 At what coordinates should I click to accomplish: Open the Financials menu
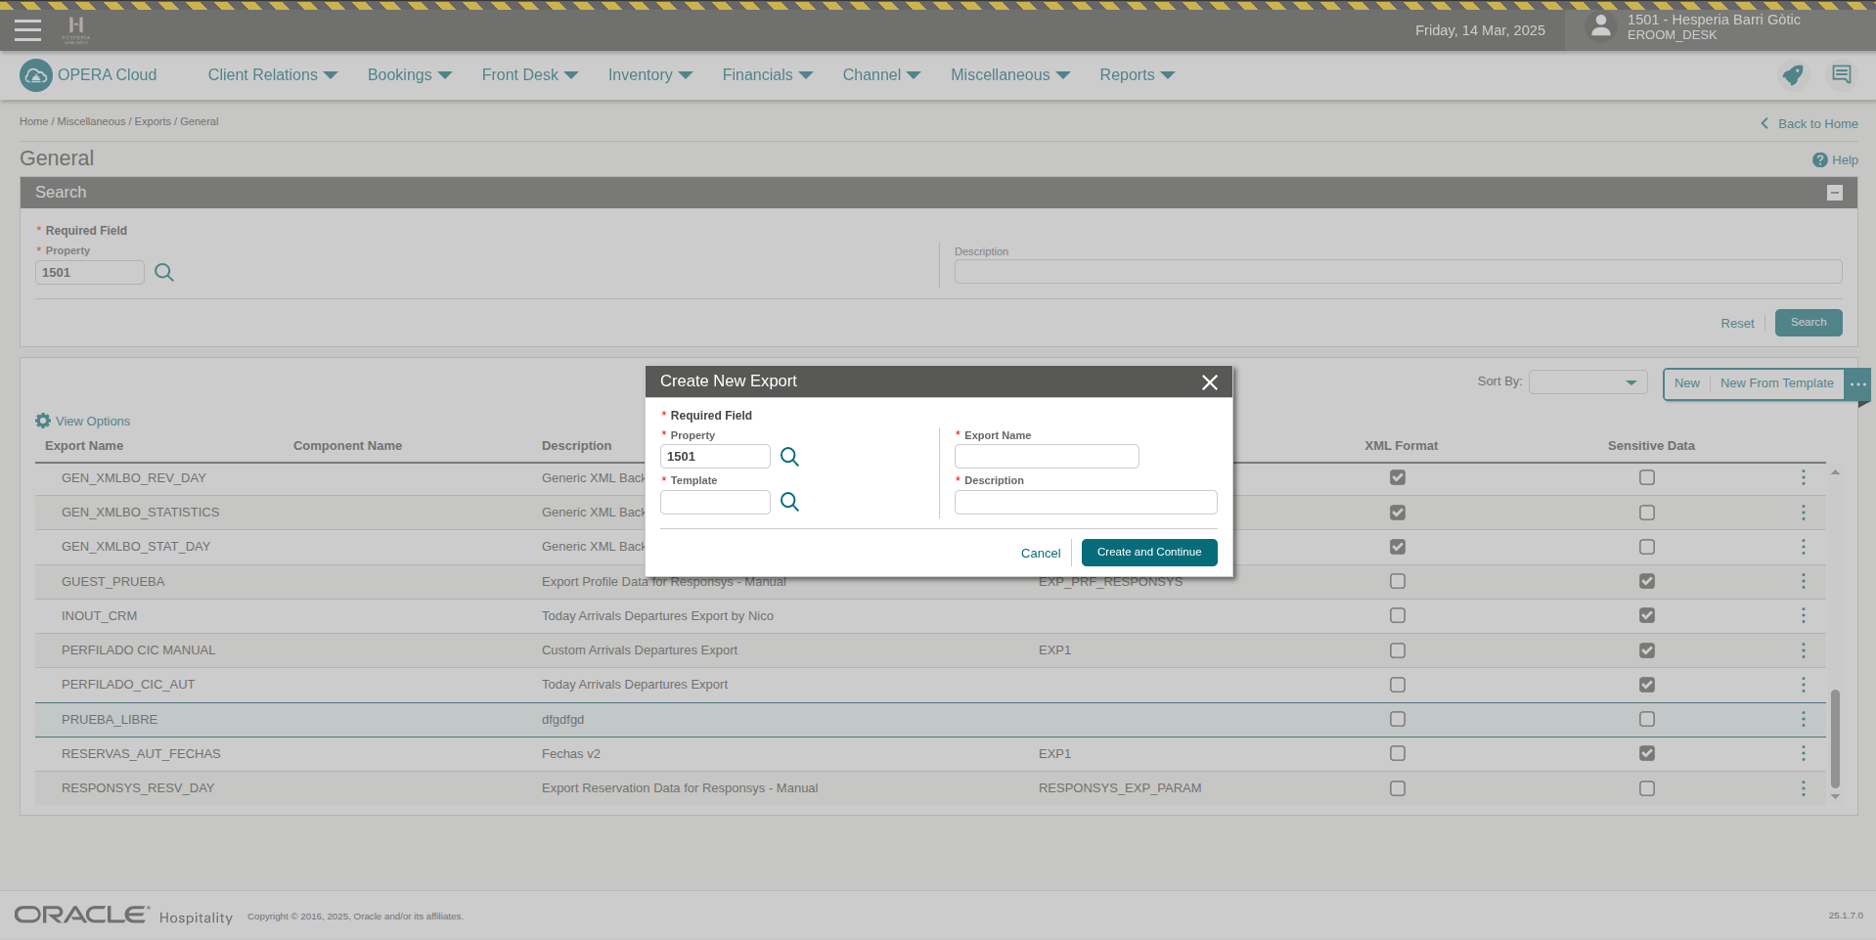click(767, 75)
